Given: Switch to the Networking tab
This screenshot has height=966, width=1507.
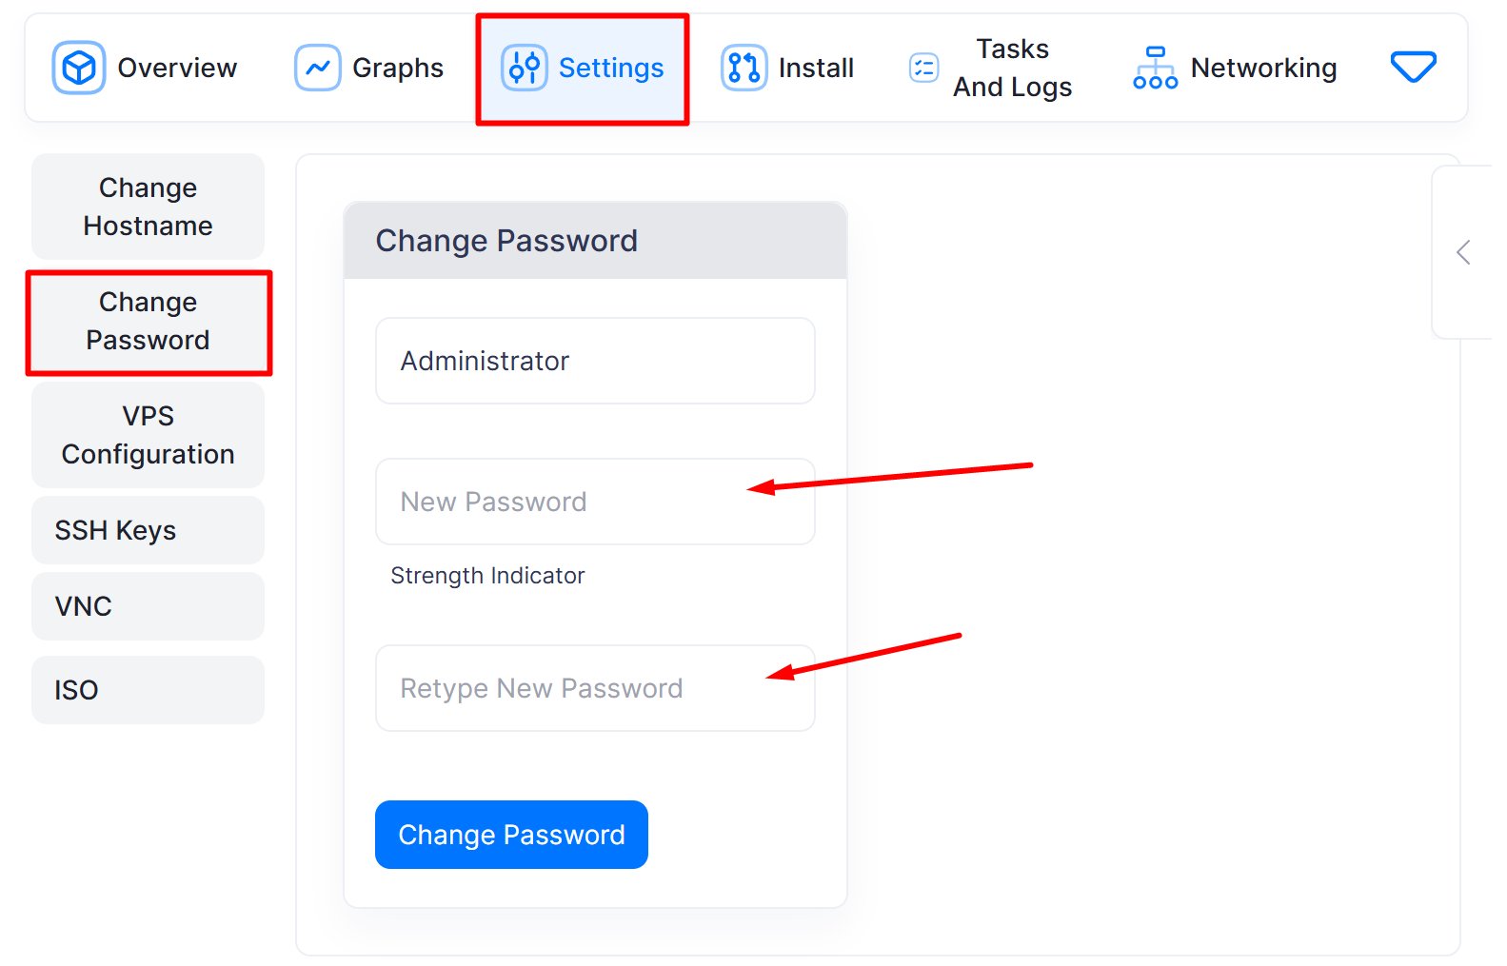Looking at the screenshot, I should (x=1263, y=68).
